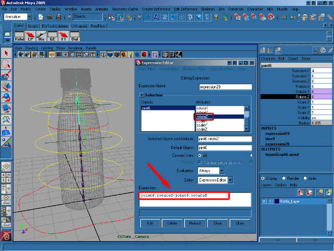
Task: Activate the Lasso select tool
Action: pyautogui.click(x=6, y=64)
